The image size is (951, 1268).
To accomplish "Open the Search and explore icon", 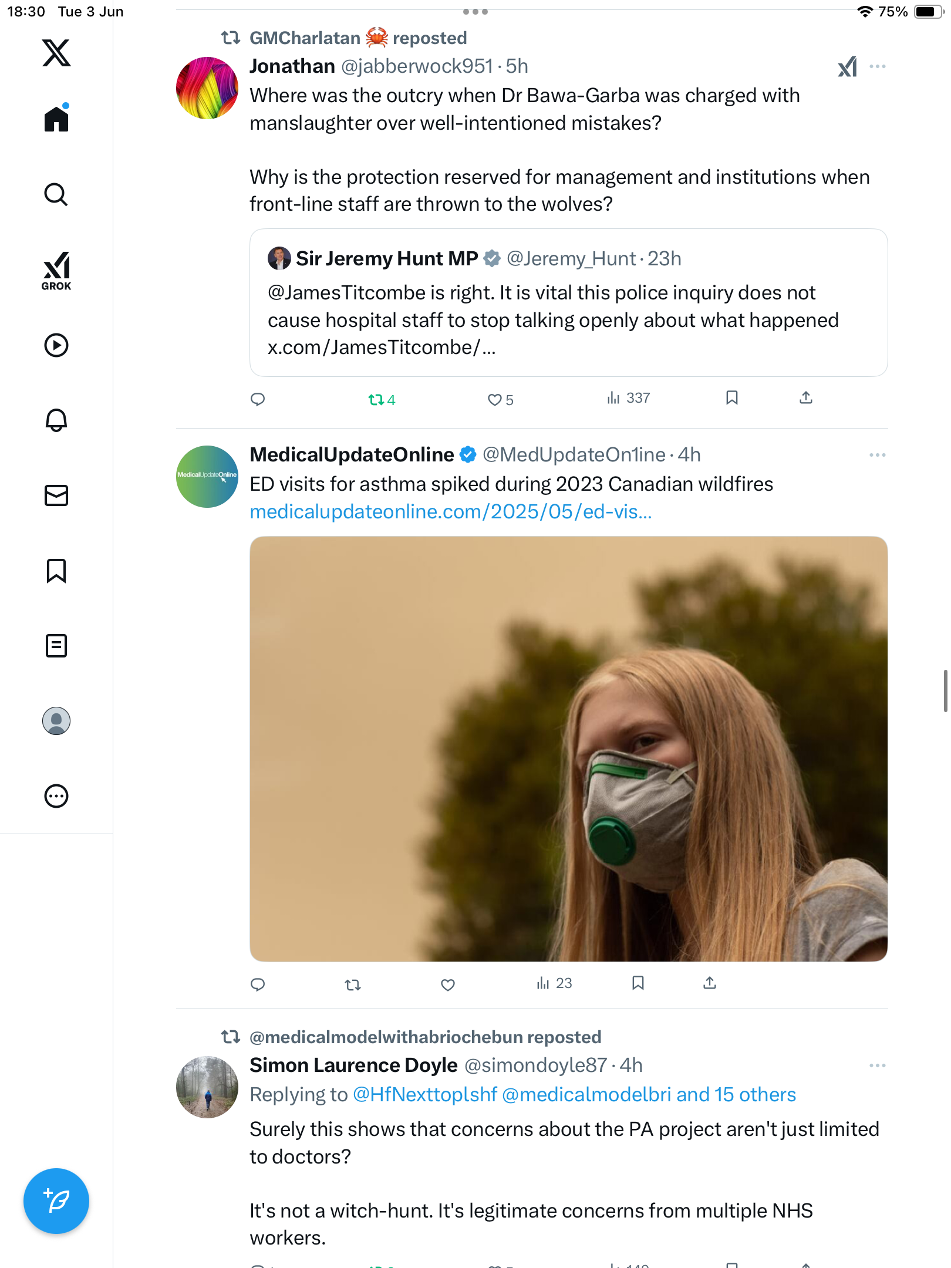I will [x=56, y=194].
